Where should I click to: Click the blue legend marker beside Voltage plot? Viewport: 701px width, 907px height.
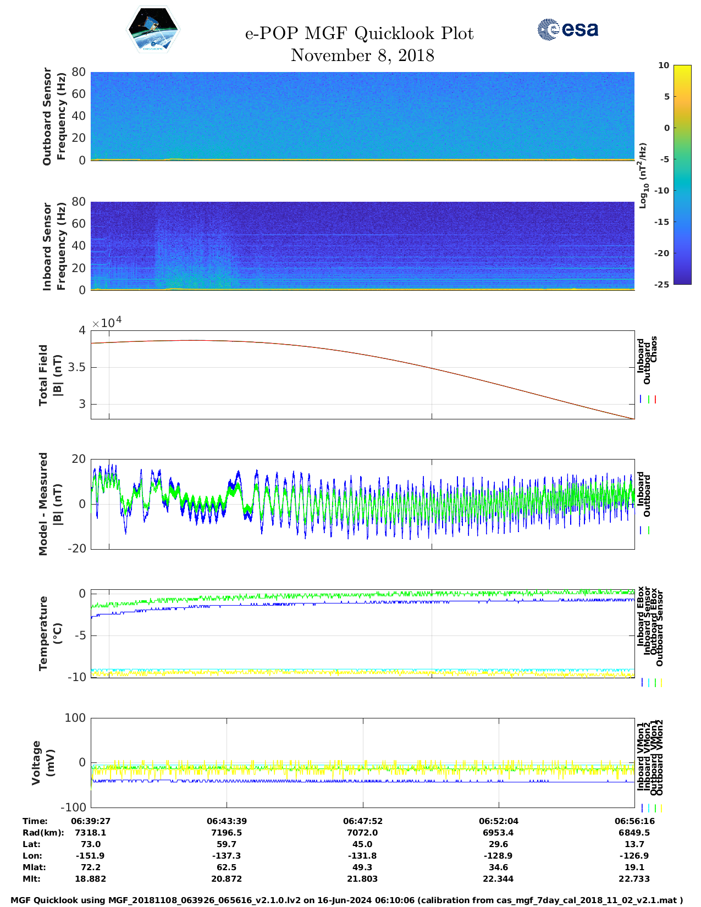(x=642, y=808)
